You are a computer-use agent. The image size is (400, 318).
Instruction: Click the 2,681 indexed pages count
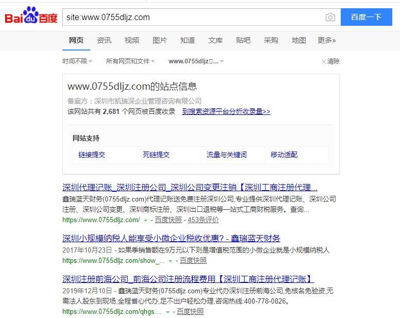111,111
